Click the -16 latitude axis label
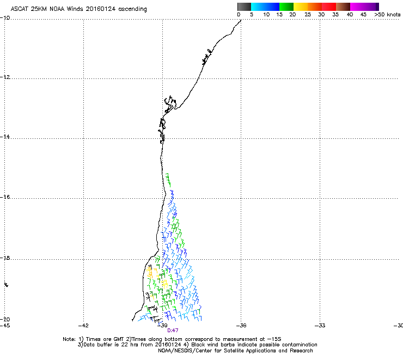This screenshot has width=403, height=354. [5, 197]
